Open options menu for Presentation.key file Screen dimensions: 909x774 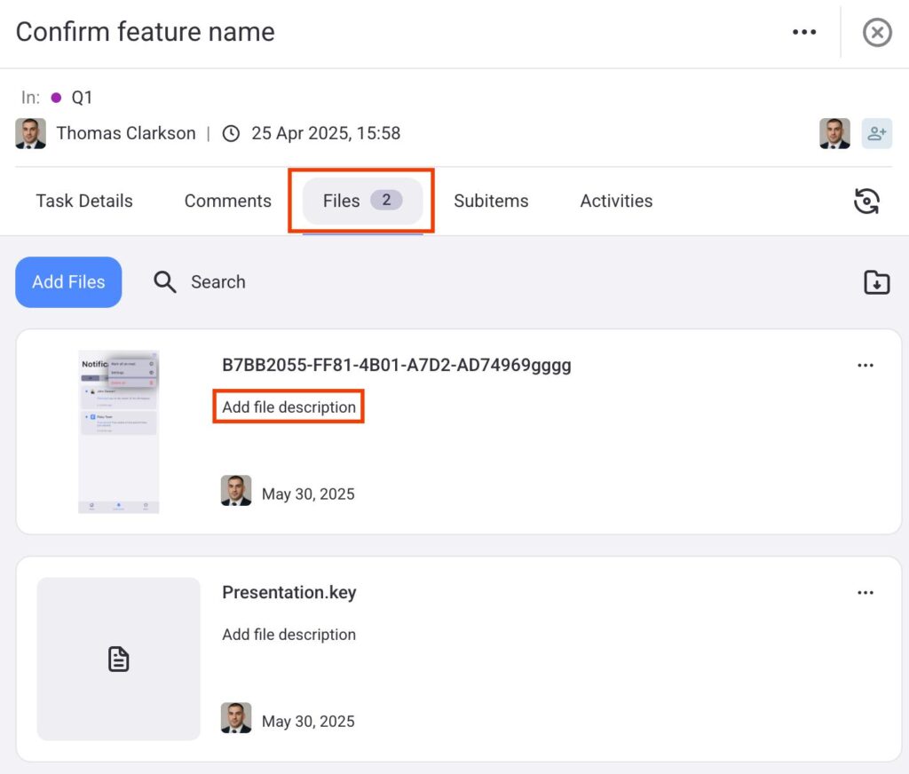[x=865, y=593]
